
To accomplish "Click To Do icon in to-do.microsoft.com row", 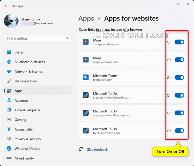I will pyautogui.click(x=86, y=131).
